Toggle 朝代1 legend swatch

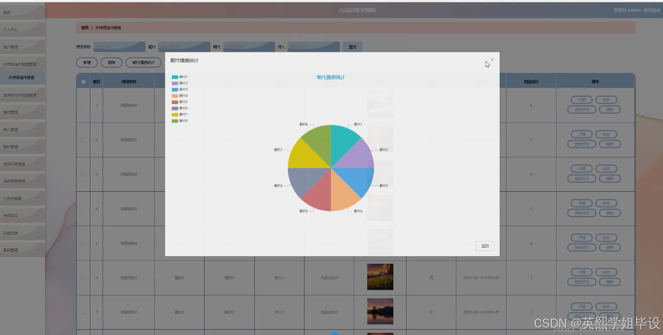coord(175,77)
